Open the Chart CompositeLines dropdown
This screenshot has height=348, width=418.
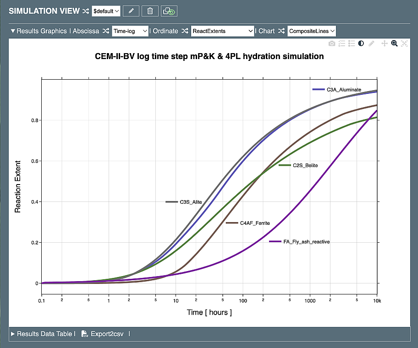coord(312,31)
